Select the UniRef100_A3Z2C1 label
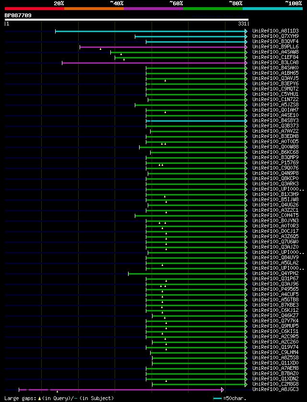The height and width of the screenshot is (402, 307). [x=275, y=210]
